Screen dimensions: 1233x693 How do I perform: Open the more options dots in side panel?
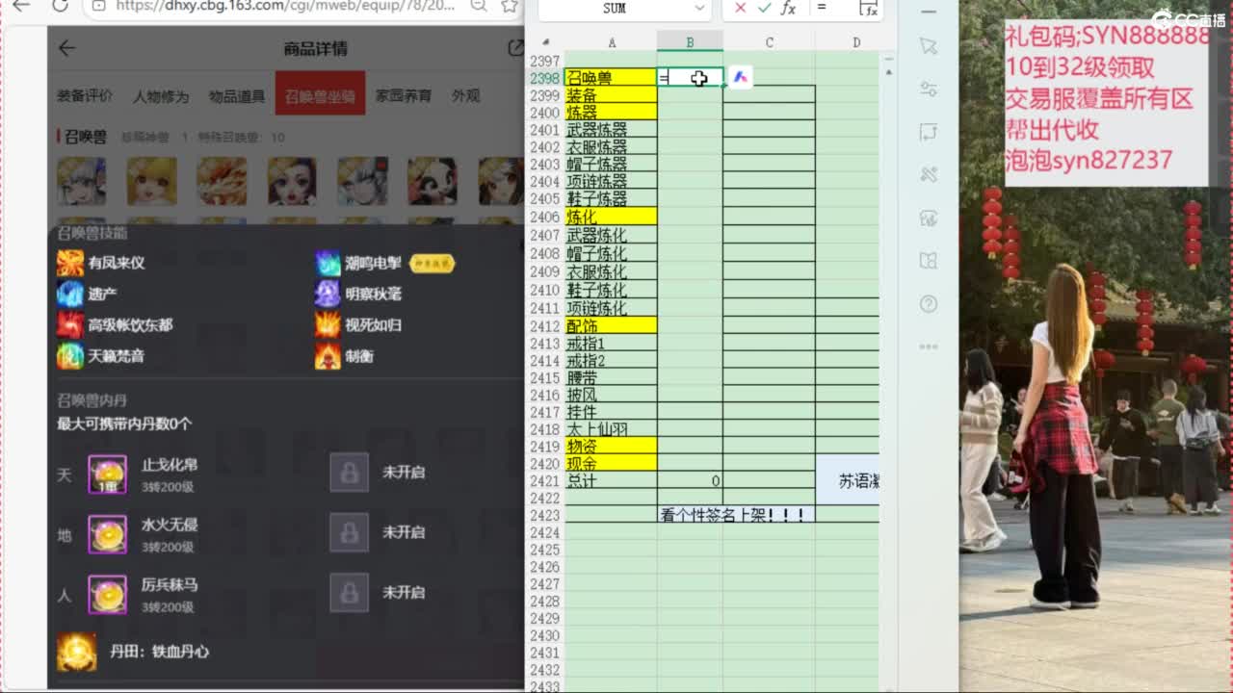pyautogui.click(x=929, y=346)
